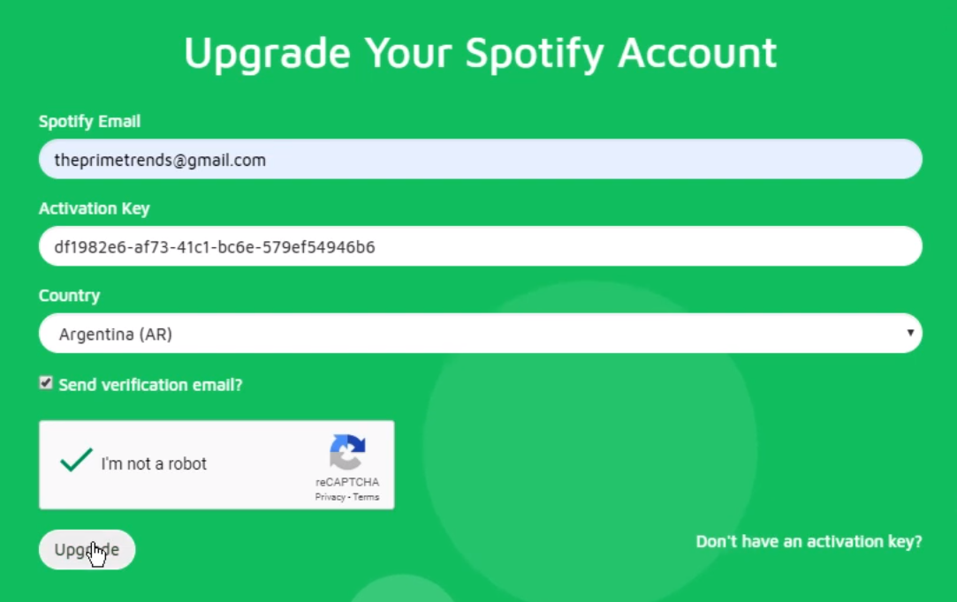957x602 pixels.
Task: Open the "Don't have an activation key?" link
Action: coord(809,541)
